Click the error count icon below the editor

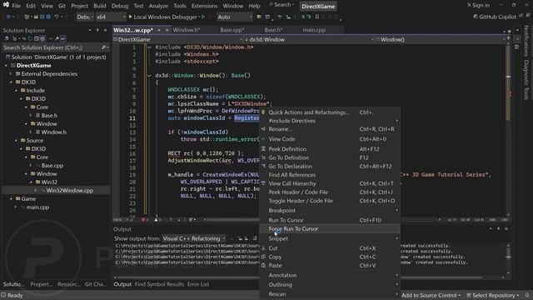click(x=143, y=220)
